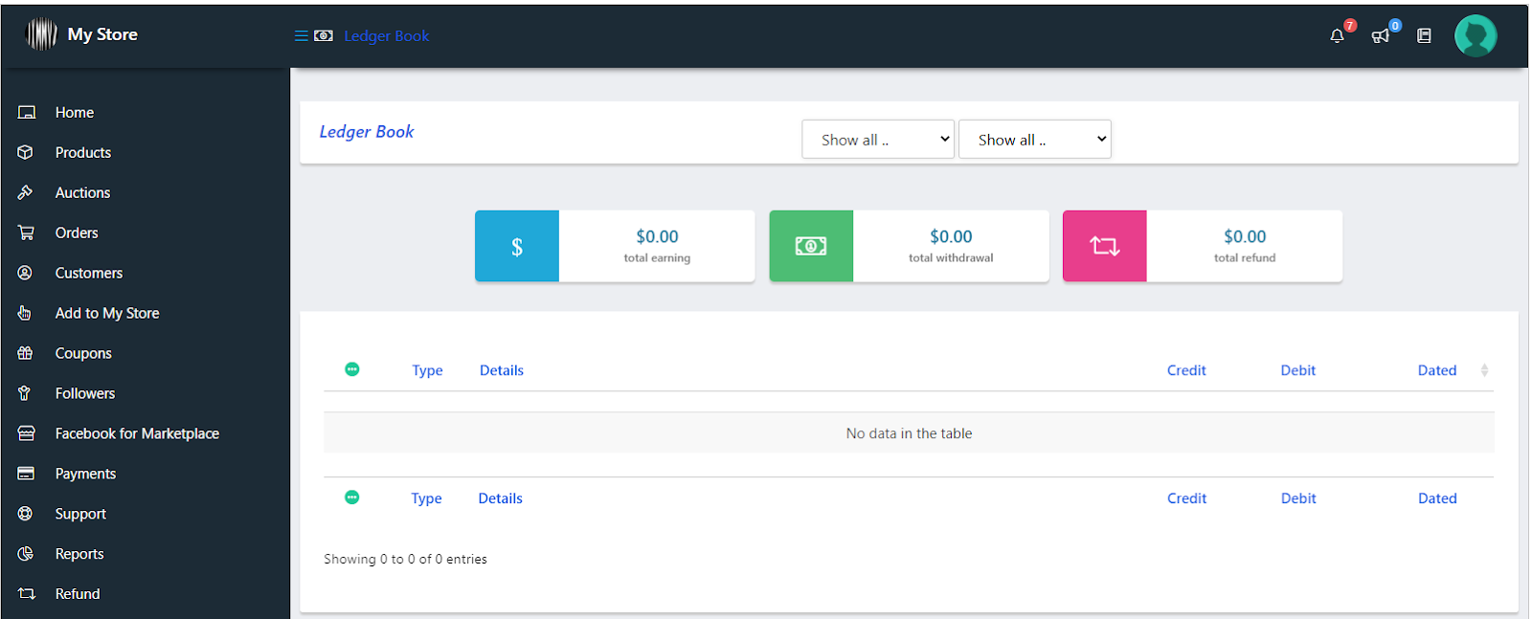Open the Followers menu item

point(85,394)
